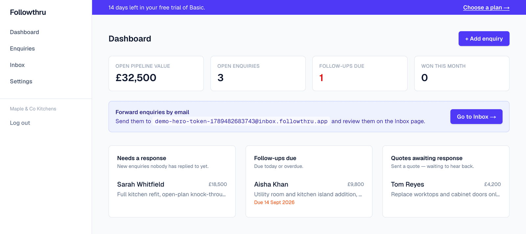526x234 pixels.
Task: Click the Full kitchen refit description
Action: 171,194
